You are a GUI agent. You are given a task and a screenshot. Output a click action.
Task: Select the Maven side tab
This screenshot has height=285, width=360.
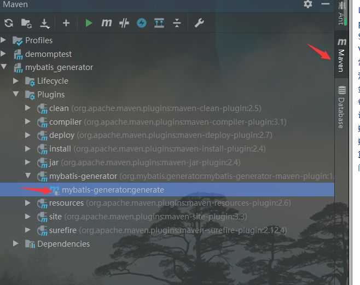click(341, 55)
